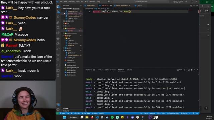This screenshot has height=120, width=214.
Task: Open File Explorer from the taskbar
Action: click(x=87, y=117)
